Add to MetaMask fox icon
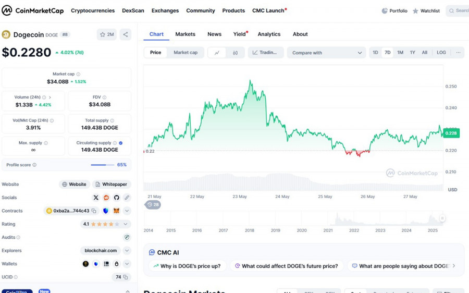This screenshot has width=469, height=293. click(116, 211)
